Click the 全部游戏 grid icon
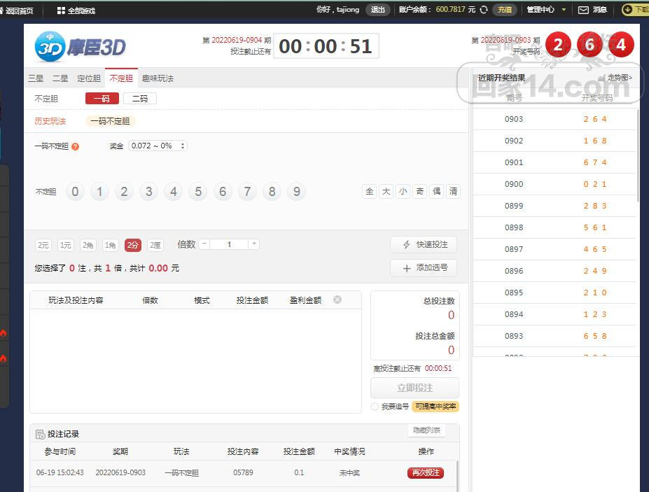Image resolution: width=649 pixels, height=492 pixels. click(x=61, y=10)
